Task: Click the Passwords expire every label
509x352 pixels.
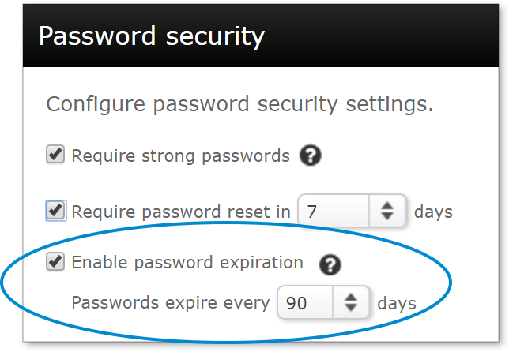Action: pyautogui.click(x=171, y=303)
